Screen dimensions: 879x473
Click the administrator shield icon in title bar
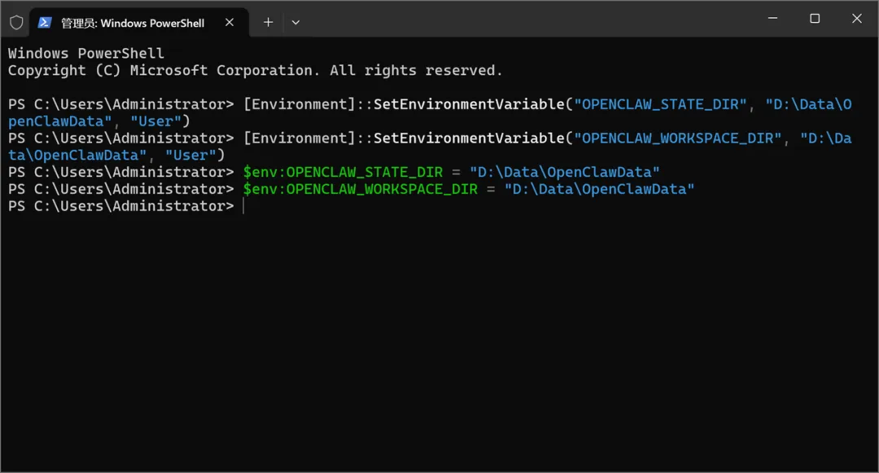pyautogui.click(x=16, y=23)
